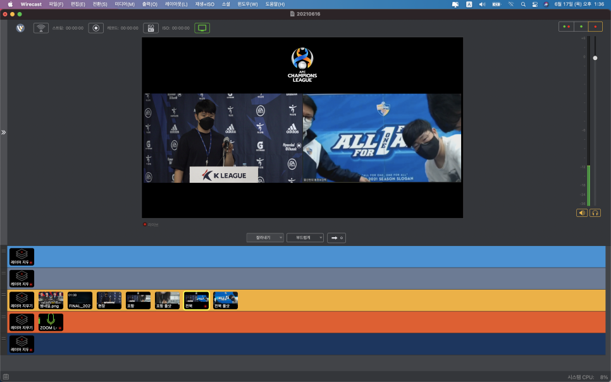Switch to preview-only layout with green dot
This screenshot has width=611, height=382.
click(x=581, y=27)
